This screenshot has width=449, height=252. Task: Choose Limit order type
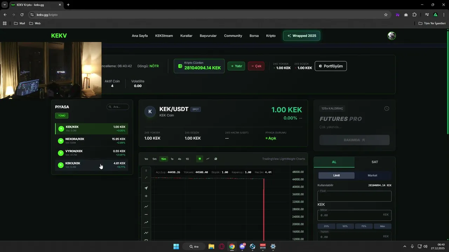tap(336, 175)
